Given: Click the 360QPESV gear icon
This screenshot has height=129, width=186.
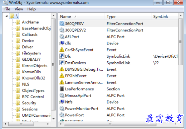Looking at the screenshot, I should coord(62,24).
